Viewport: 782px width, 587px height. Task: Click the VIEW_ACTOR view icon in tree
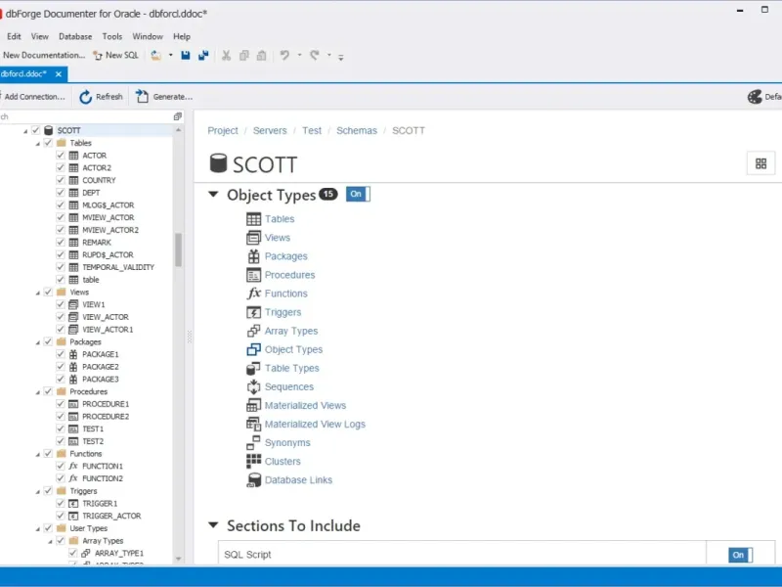coord(73,317)
